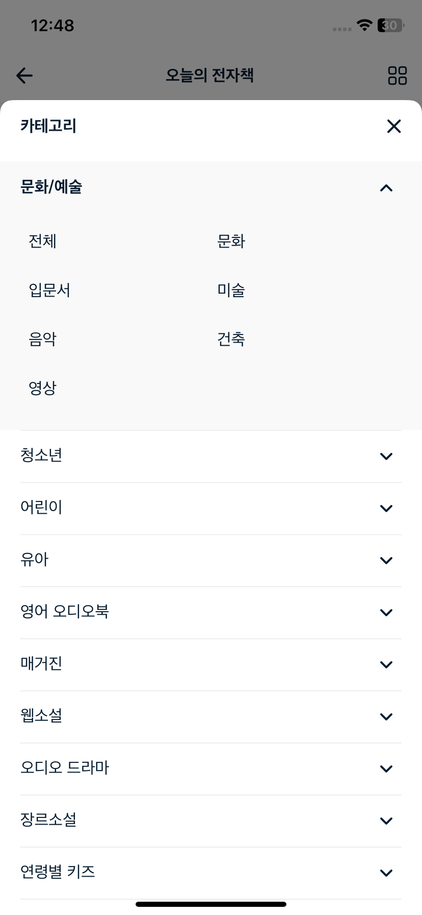
Task: Expand the 오디오 드라마 chevron
Action: (386, 769)
